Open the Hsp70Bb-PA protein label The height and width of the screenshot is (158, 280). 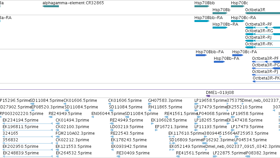(226, 58)
